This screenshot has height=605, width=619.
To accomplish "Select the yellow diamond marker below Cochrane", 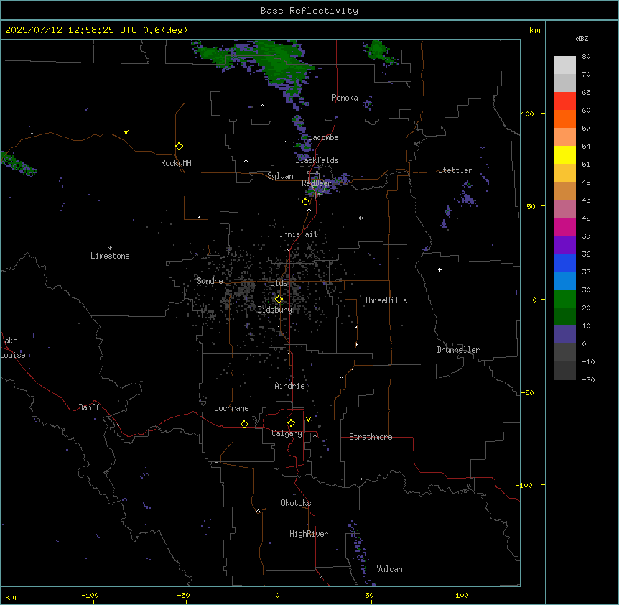I will click(244, 424).
